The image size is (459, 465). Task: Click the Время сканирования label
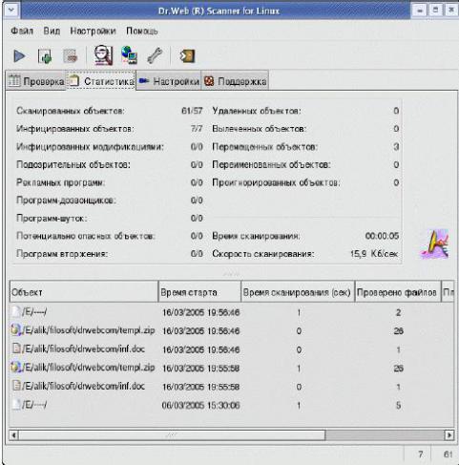256,236
